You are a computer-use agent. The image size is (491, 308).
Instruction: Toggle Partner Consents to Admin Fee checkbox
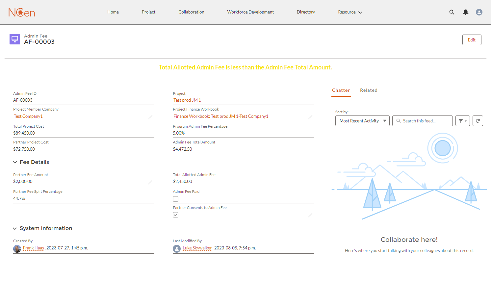coord(176,215)
